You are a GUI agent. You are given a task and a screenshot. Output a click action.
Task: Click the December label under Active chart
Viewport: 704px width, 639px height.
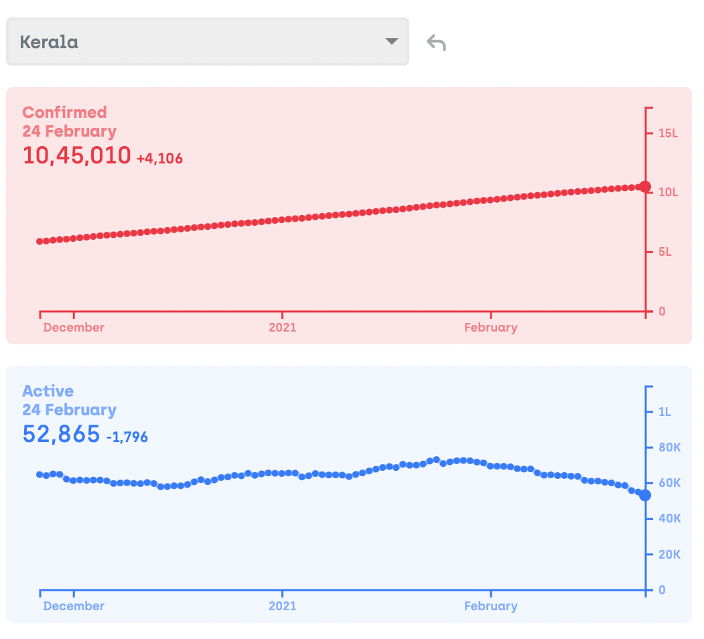pyautogui.click(x=74, y=606)
